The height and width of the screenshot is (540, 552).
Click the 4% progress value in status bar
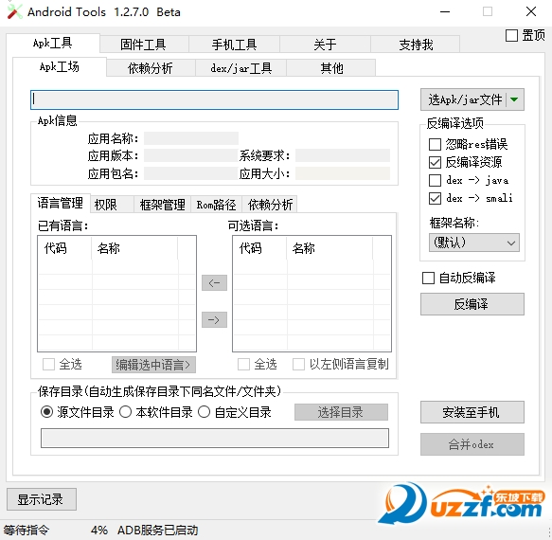coord(99,531)
